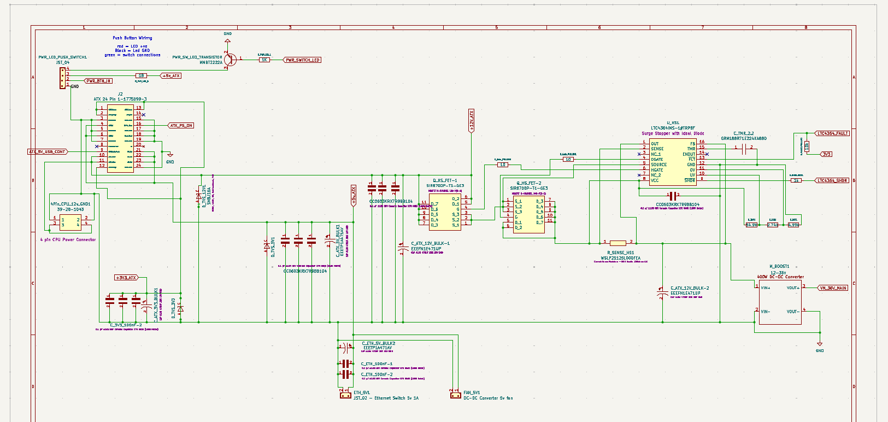Click the 'DC-DC Converter 5v fan' text
Viewport: 888px width, 422px height.
(x=488, y=398)
